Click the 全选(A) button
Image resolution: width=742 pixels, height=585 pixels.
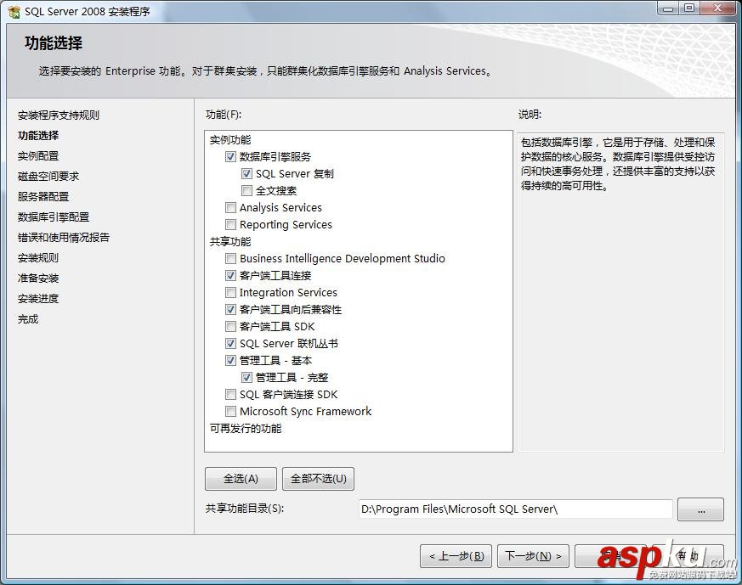241,479
